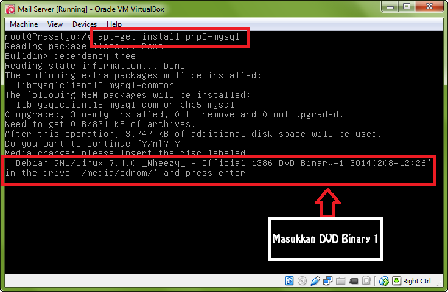Click the 'libmysqlclient18 mysql-common php5-mysql' line
448x292 pixels.
(125, 105)
